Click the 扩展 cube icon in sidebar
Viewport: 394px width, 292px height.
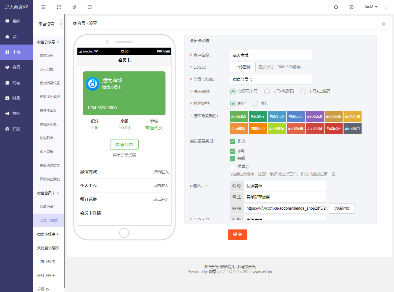click(x=7, y=129)
